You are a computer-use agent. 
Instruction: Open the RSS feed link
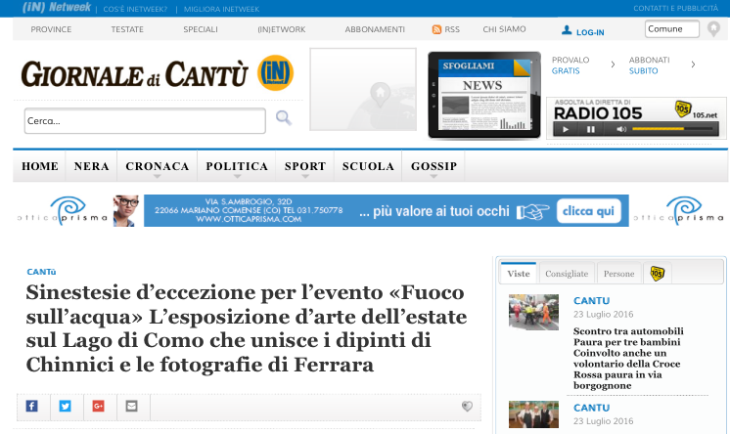(446, 29)
